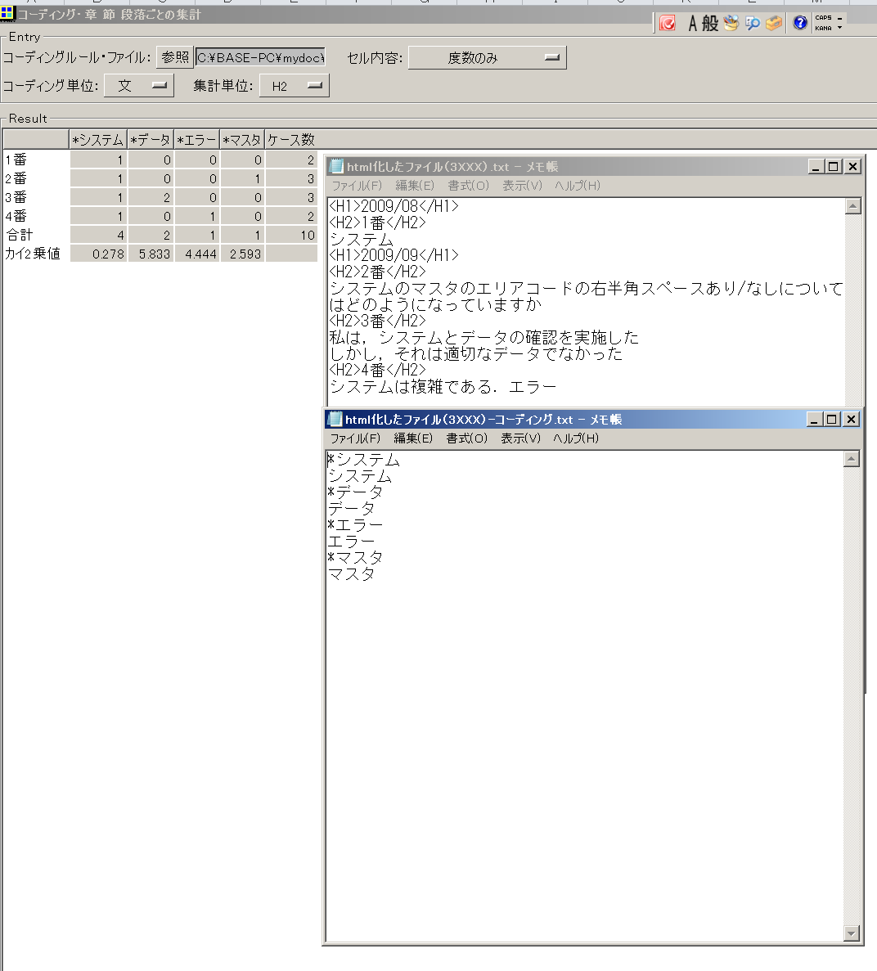Click the *システム column header

98,140
